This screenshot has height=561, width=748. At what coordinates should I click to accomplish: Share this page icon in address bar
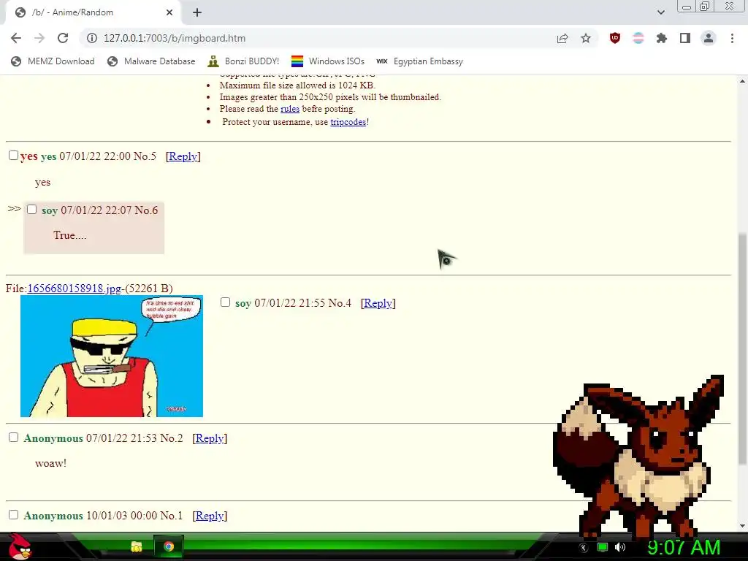(562, 38)
